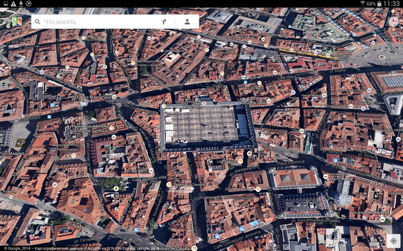Reset map orientation with the compass
This screenshot has height=251, width=403.
pos(393,22)
